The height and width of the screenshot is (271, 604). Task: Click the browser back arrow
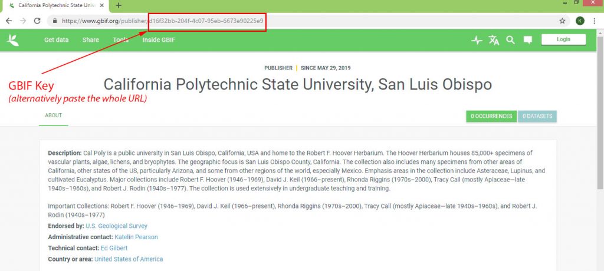9,21
